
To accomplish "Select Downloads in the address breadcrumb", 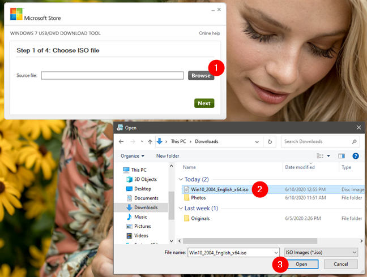I will coord(206,141).
